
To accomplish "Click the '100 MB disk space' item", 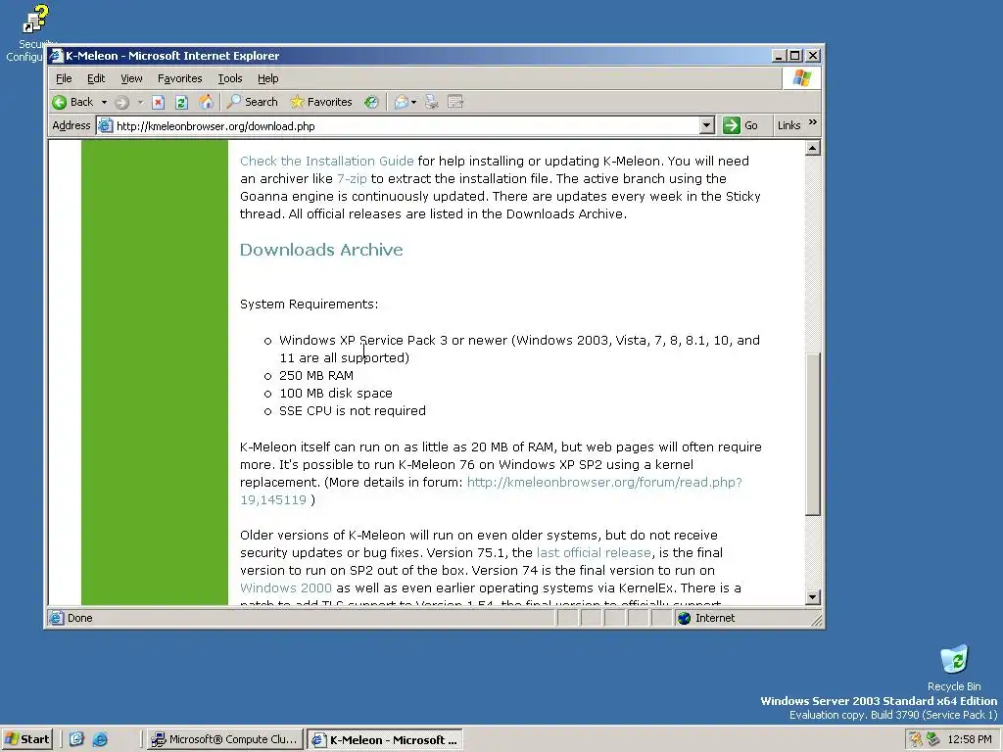I will 336,394.
